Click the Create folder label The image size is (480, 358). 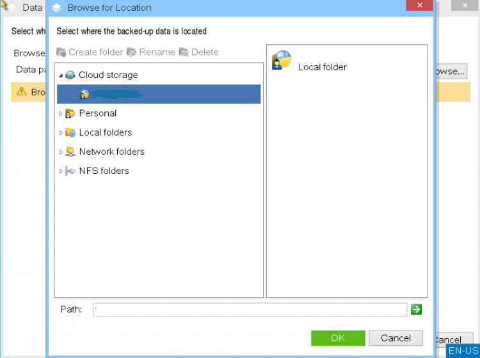coord(96,52)
